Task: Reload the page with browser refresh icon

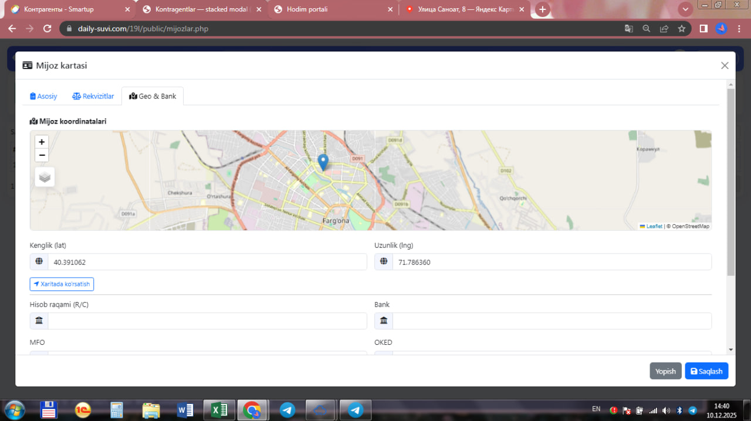Action: pos(48,28)
